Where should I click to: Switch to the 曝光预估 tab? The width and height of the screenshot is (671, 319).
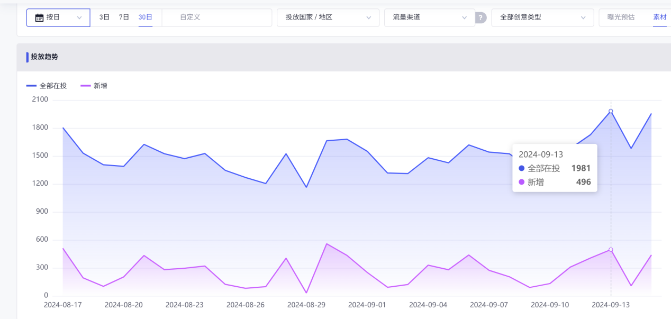point(621,17)
